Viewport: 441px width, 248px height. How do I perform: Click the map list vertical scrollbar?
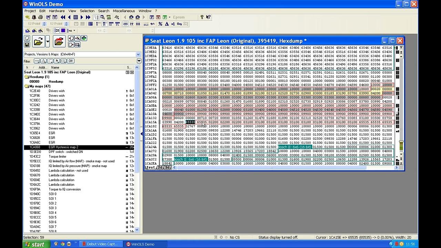coord(137,148)
